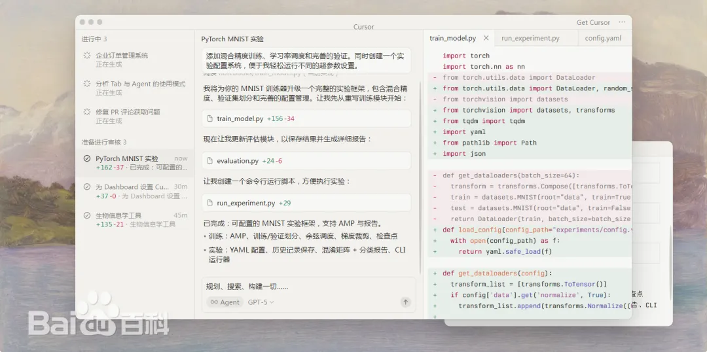Click the user prompt message 添加混合精度训练
The height and width of the screenshot is (352, 707).
click(306, 61)
